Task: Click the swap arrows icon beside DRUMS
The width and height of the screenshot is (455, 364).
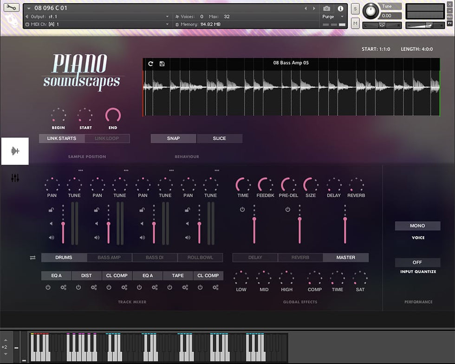Action: click(x=32, y=258)
